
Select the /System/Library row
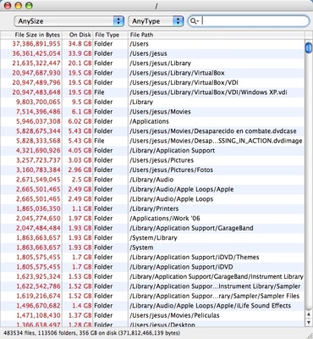point(152,238)
